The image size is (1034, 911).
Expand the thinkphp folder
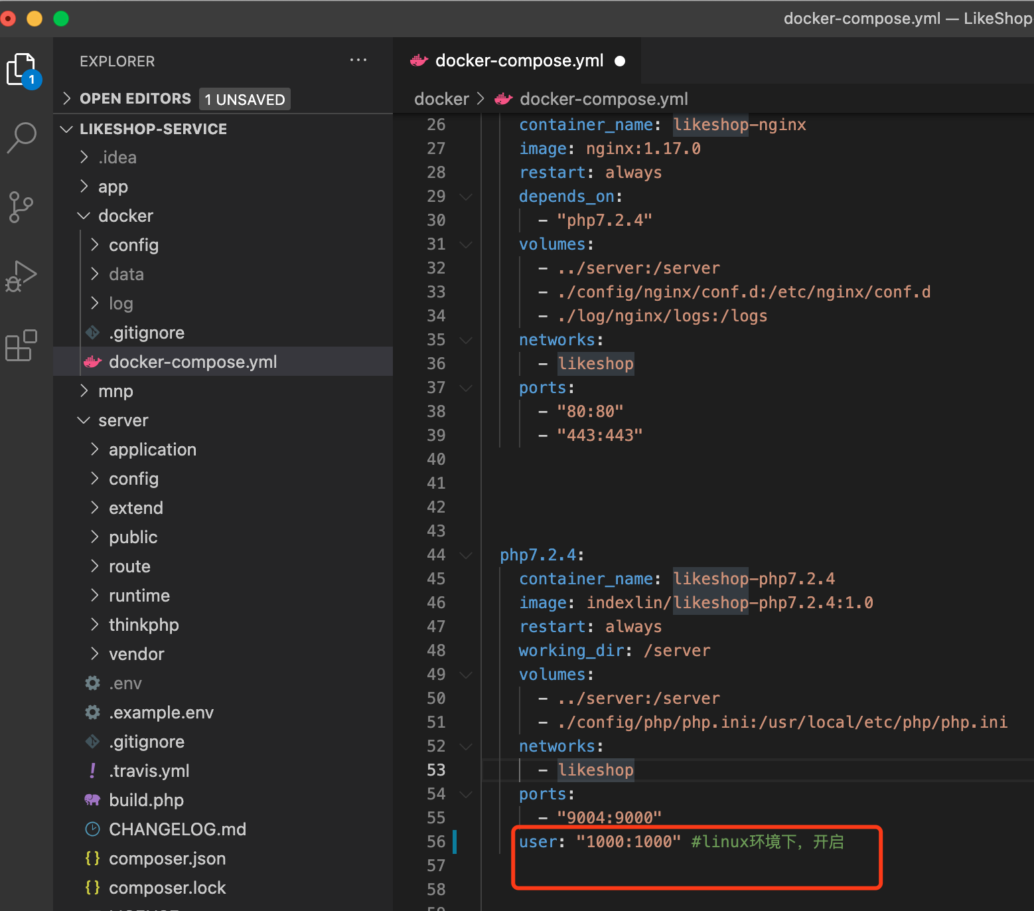[x=94, y=625]
